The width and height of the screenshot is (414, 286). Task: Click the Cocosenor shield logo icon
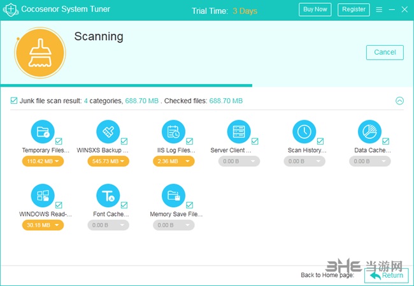click(10, 10)
